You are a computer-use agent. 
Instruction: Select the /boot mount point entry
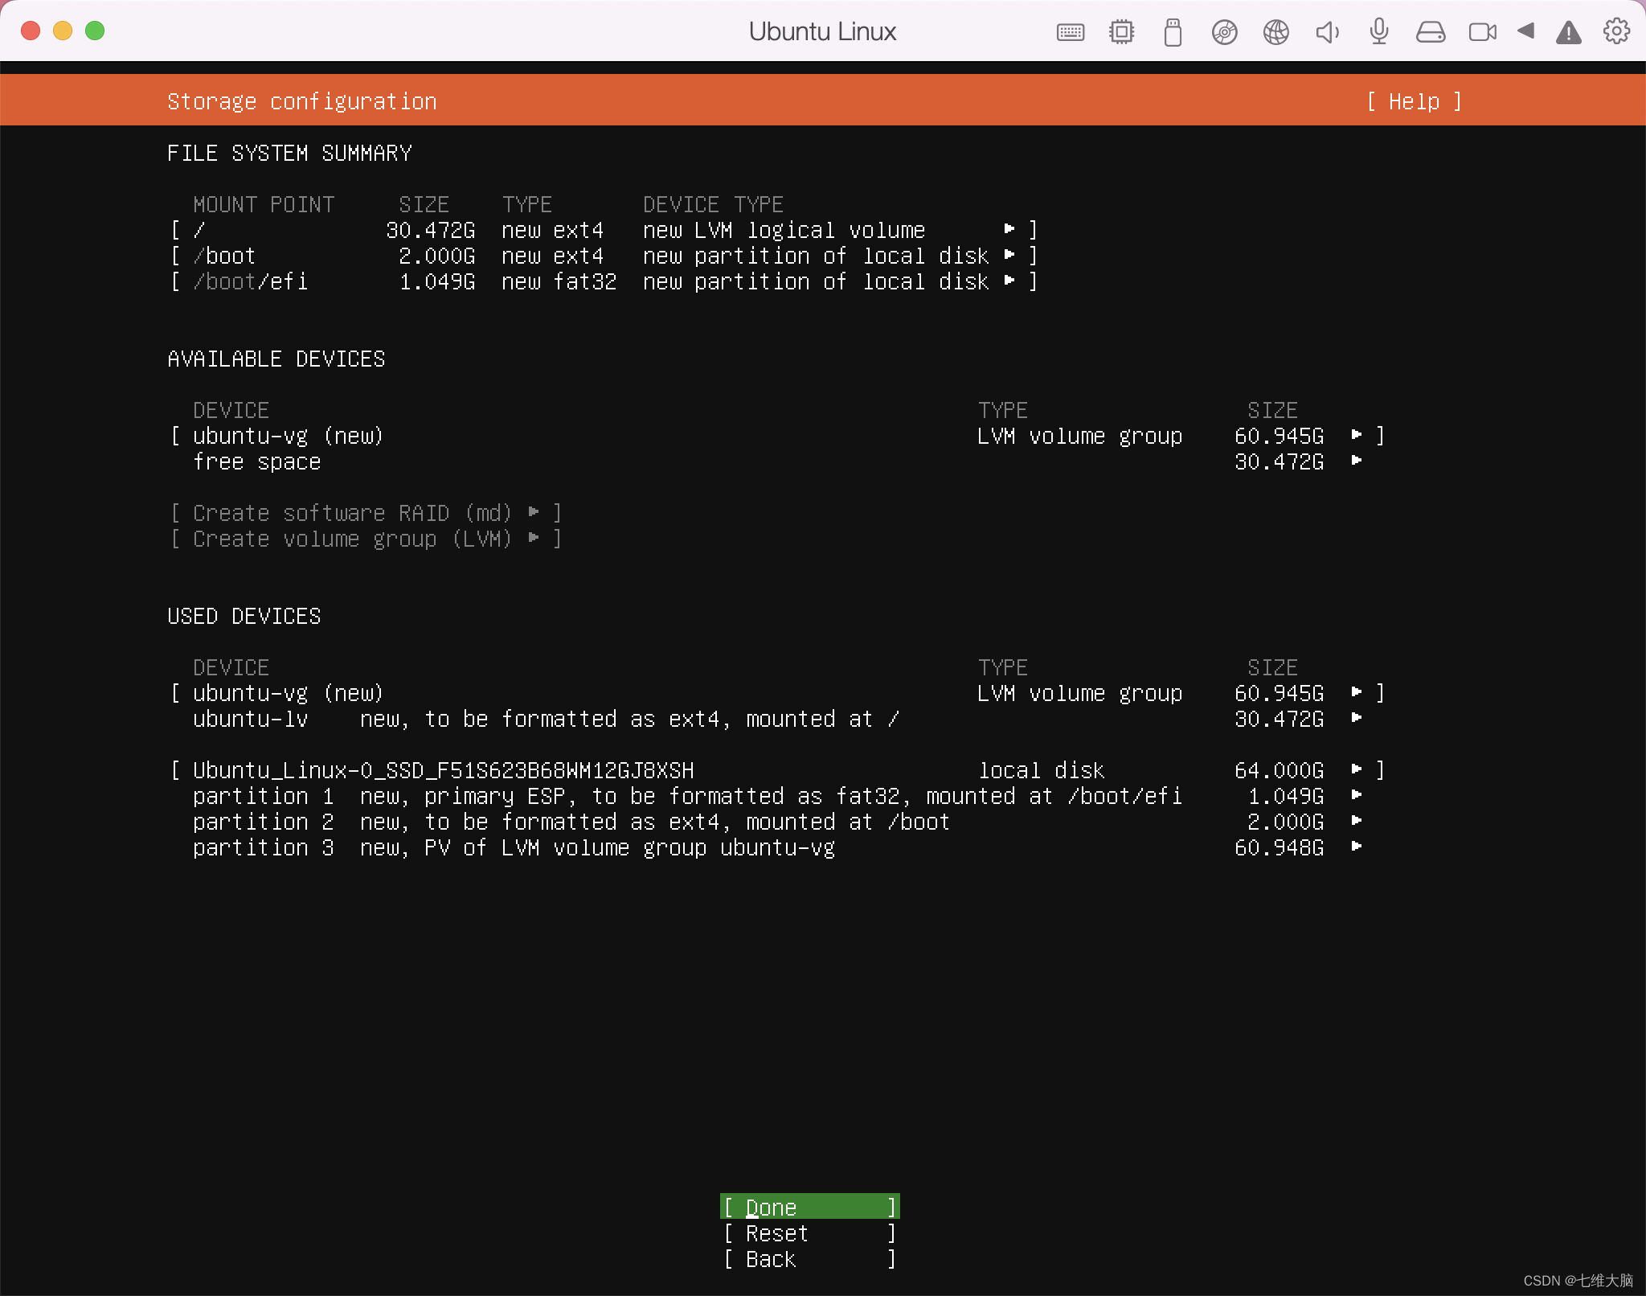click(x=224, y=256)
